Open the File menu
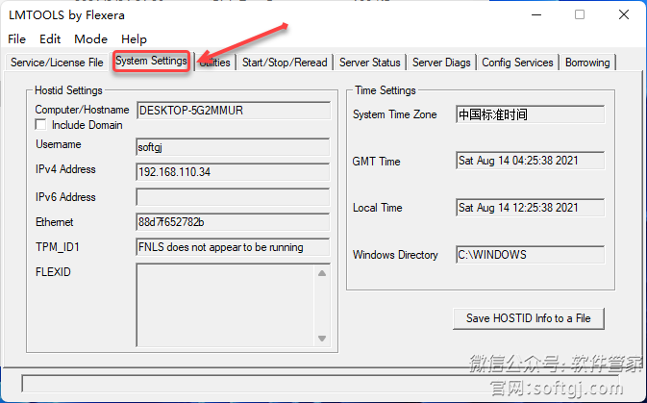Viewport: 647px width, 403px height. click(x=16, y=39)
